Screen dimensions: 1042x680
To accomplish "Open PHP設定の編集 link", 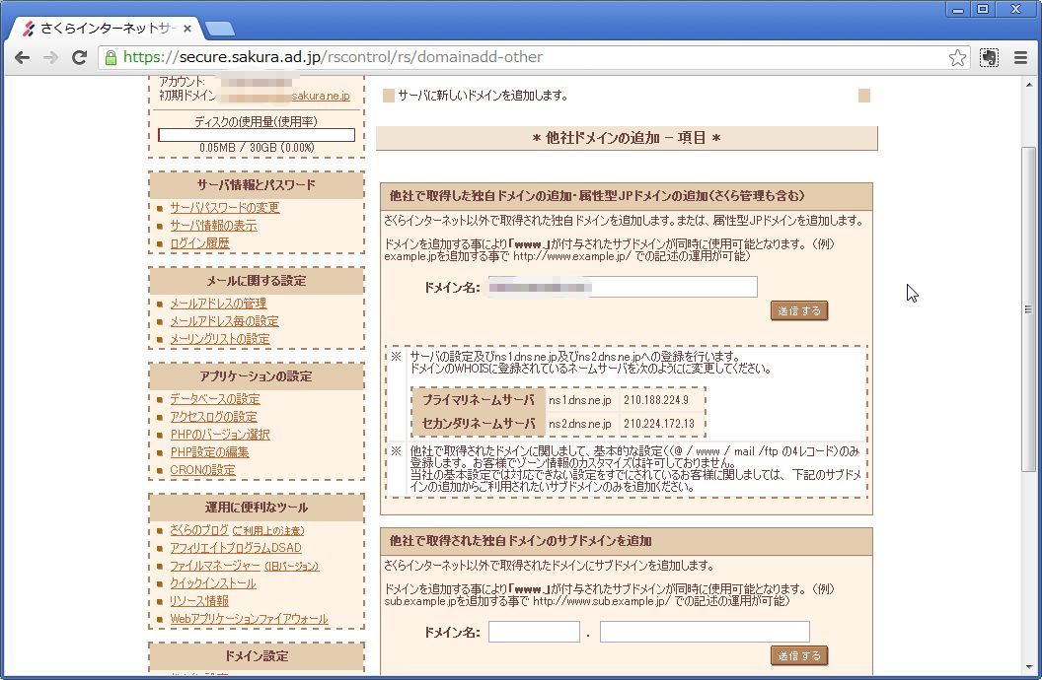I will [209, 452].
